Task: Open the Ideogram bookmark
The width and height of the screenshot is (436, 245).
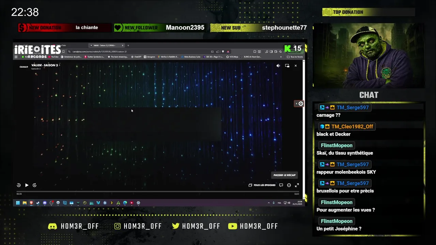Action: click(150, 57)
